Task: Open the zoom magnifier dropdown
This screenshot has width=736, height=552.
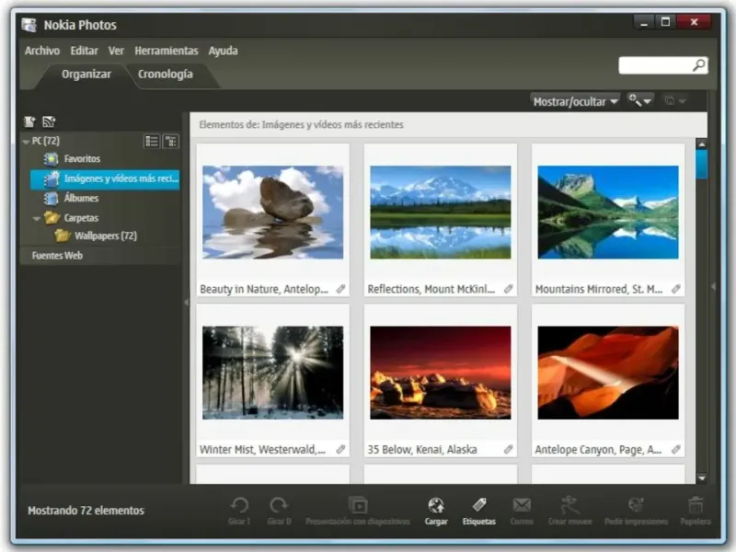Action: click(639, 100)
